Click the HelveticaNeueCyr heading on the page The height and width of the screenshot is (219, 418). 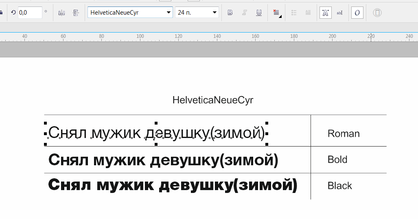[213, 100]
